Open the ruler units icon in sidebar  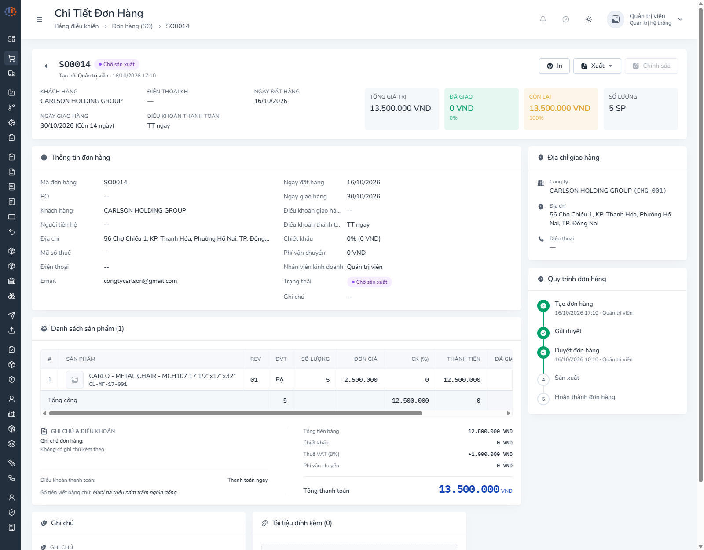11,463
